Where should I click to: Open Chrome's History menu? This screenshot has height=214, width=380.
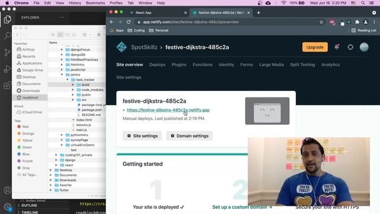click(x=75, y=3)
